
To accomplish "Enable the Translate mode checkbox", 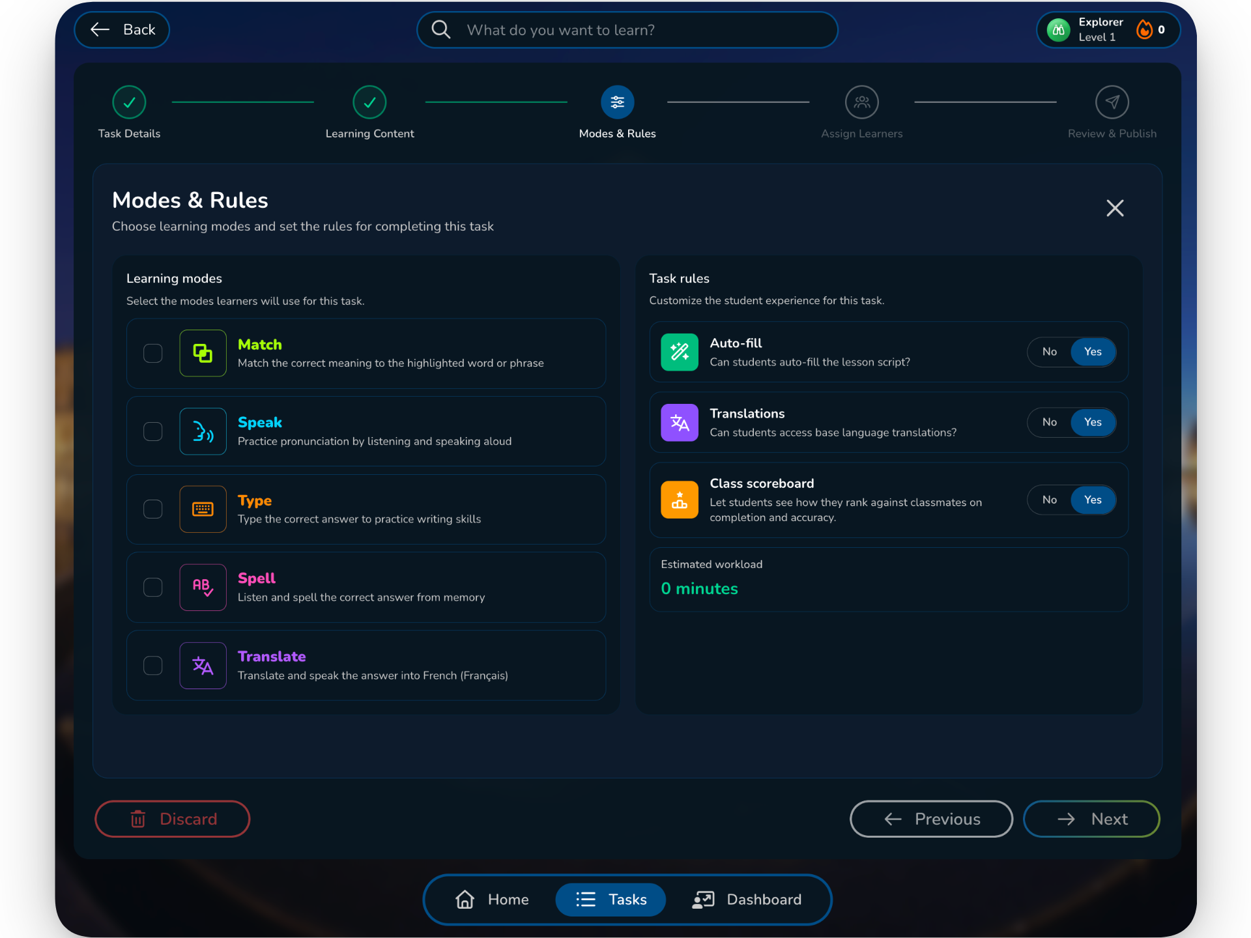I will 153,665.
